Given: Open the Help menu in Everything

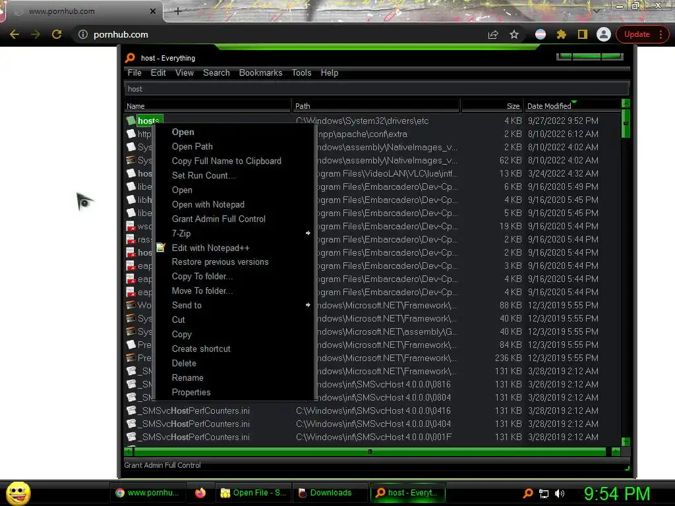Looking at the screenshot, I should (x=330, y=72).
